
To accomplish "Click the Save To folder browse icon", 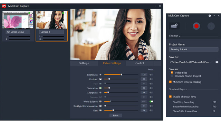I will pos(217,62).
